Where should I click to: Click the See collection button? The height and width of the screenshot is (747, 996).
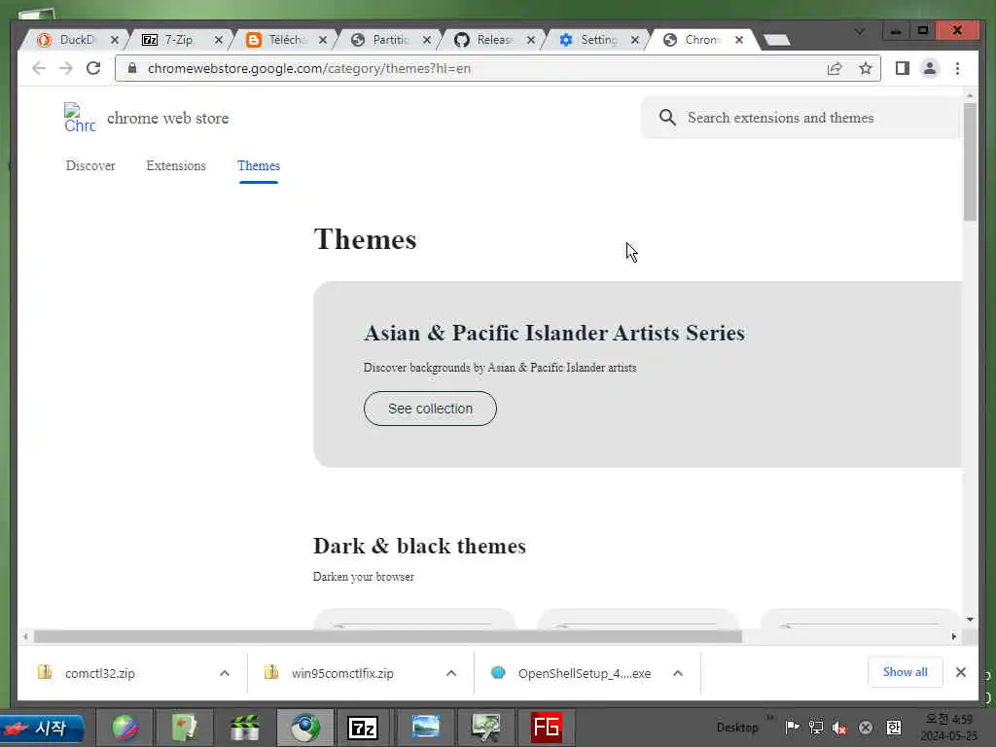430,409
